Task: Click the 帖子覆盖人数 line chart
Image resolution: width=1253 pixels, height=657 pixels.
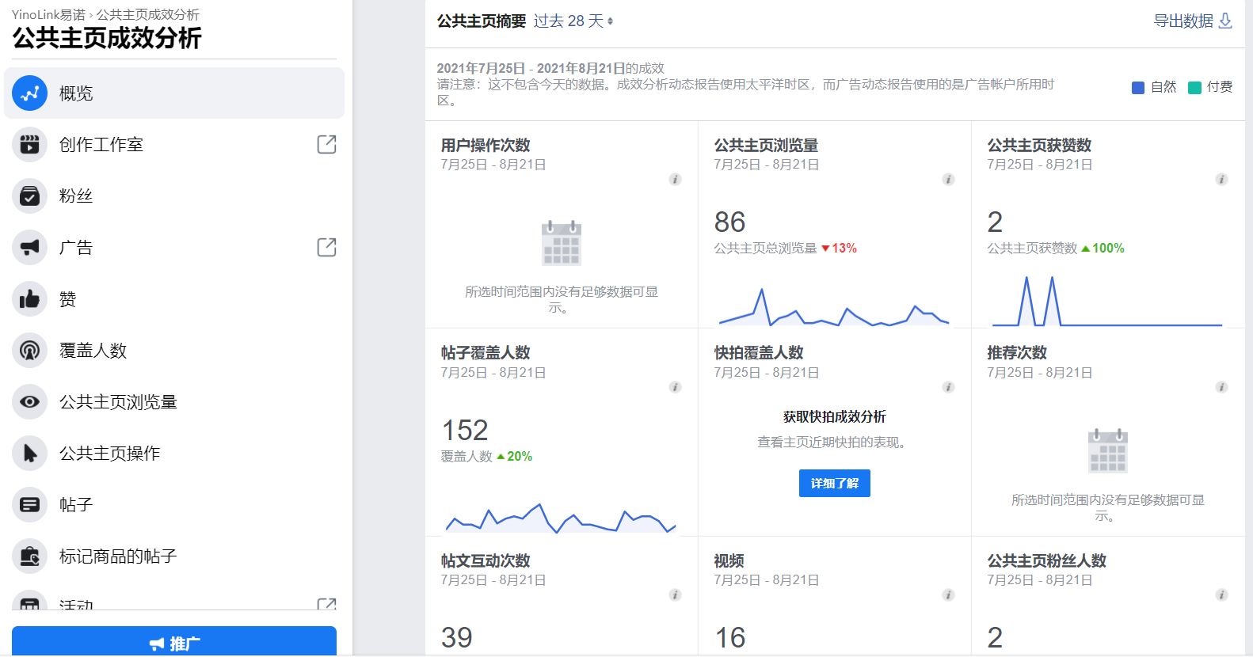Action: [x=561, y=518]
